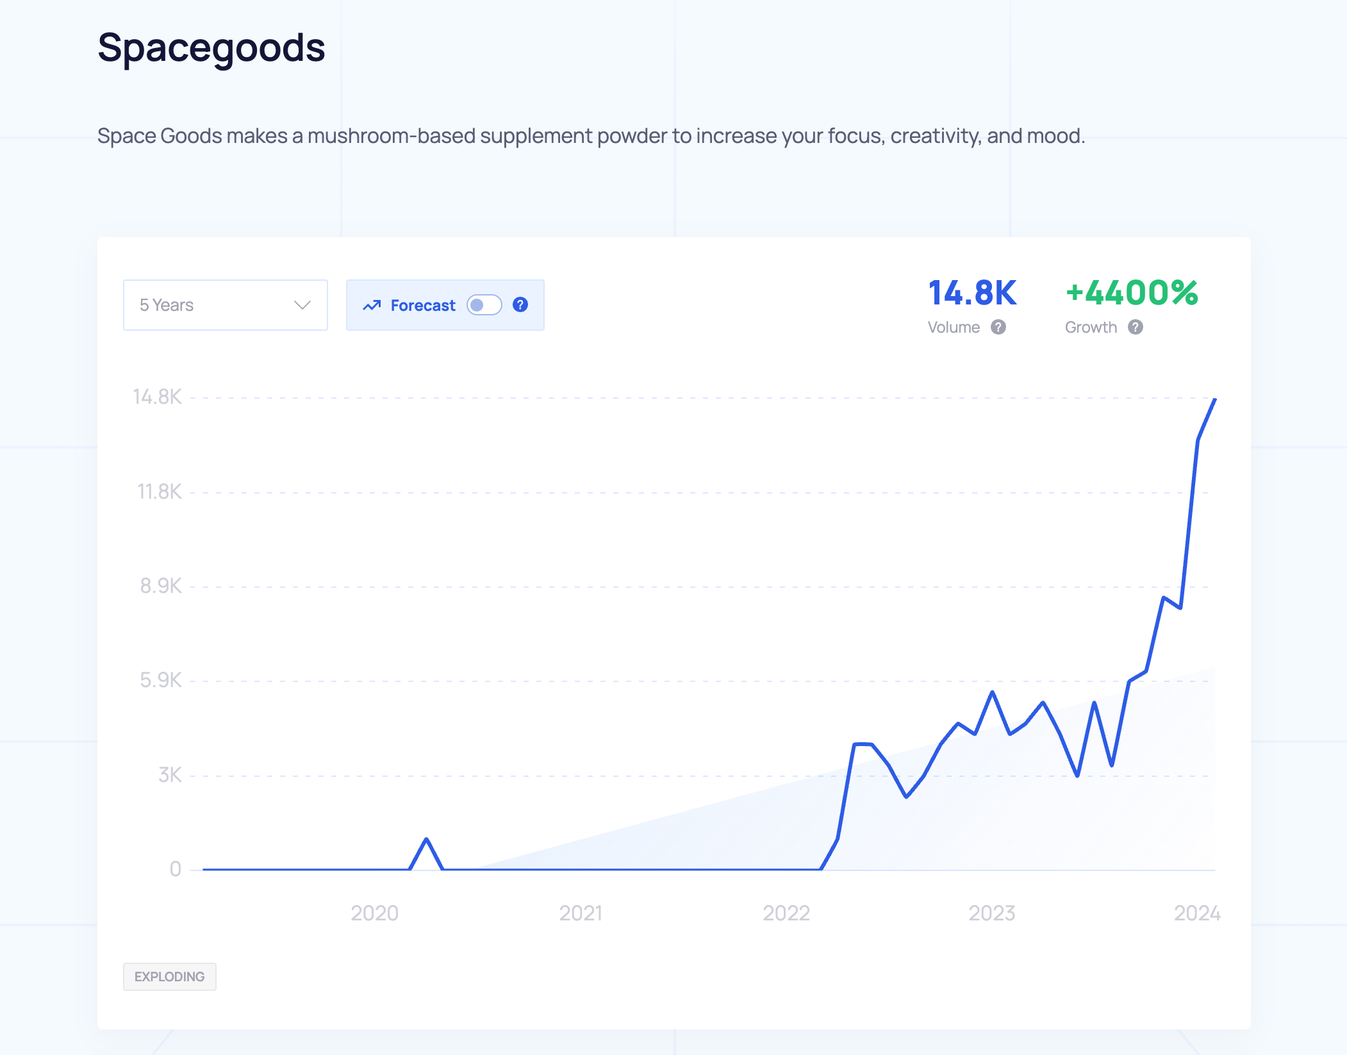Click the 3K y-axis label
The width and height of the screenshot is (1347, 1055).
point(170,775)
